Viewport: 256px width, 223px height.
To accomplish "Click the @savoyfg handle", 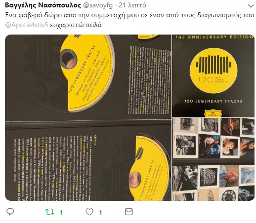I will point(98,5).
